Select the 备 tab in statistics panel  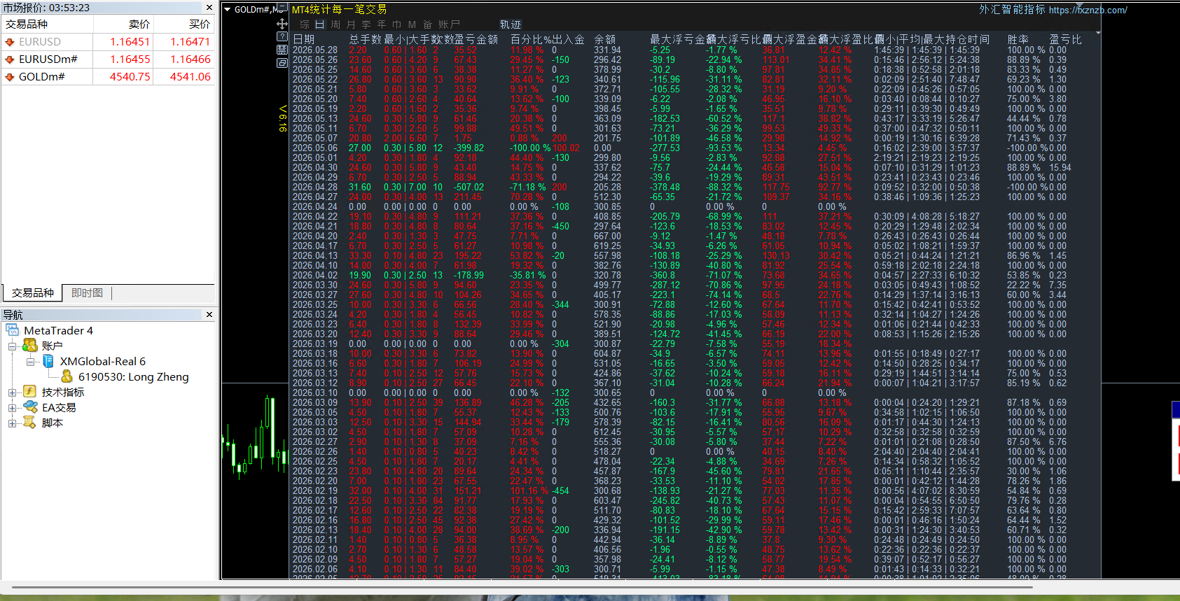click(427, 24)
